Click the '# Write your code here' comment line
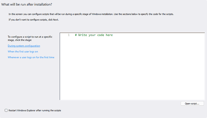Screen dimensions: 207x118 tap(94, 35)
